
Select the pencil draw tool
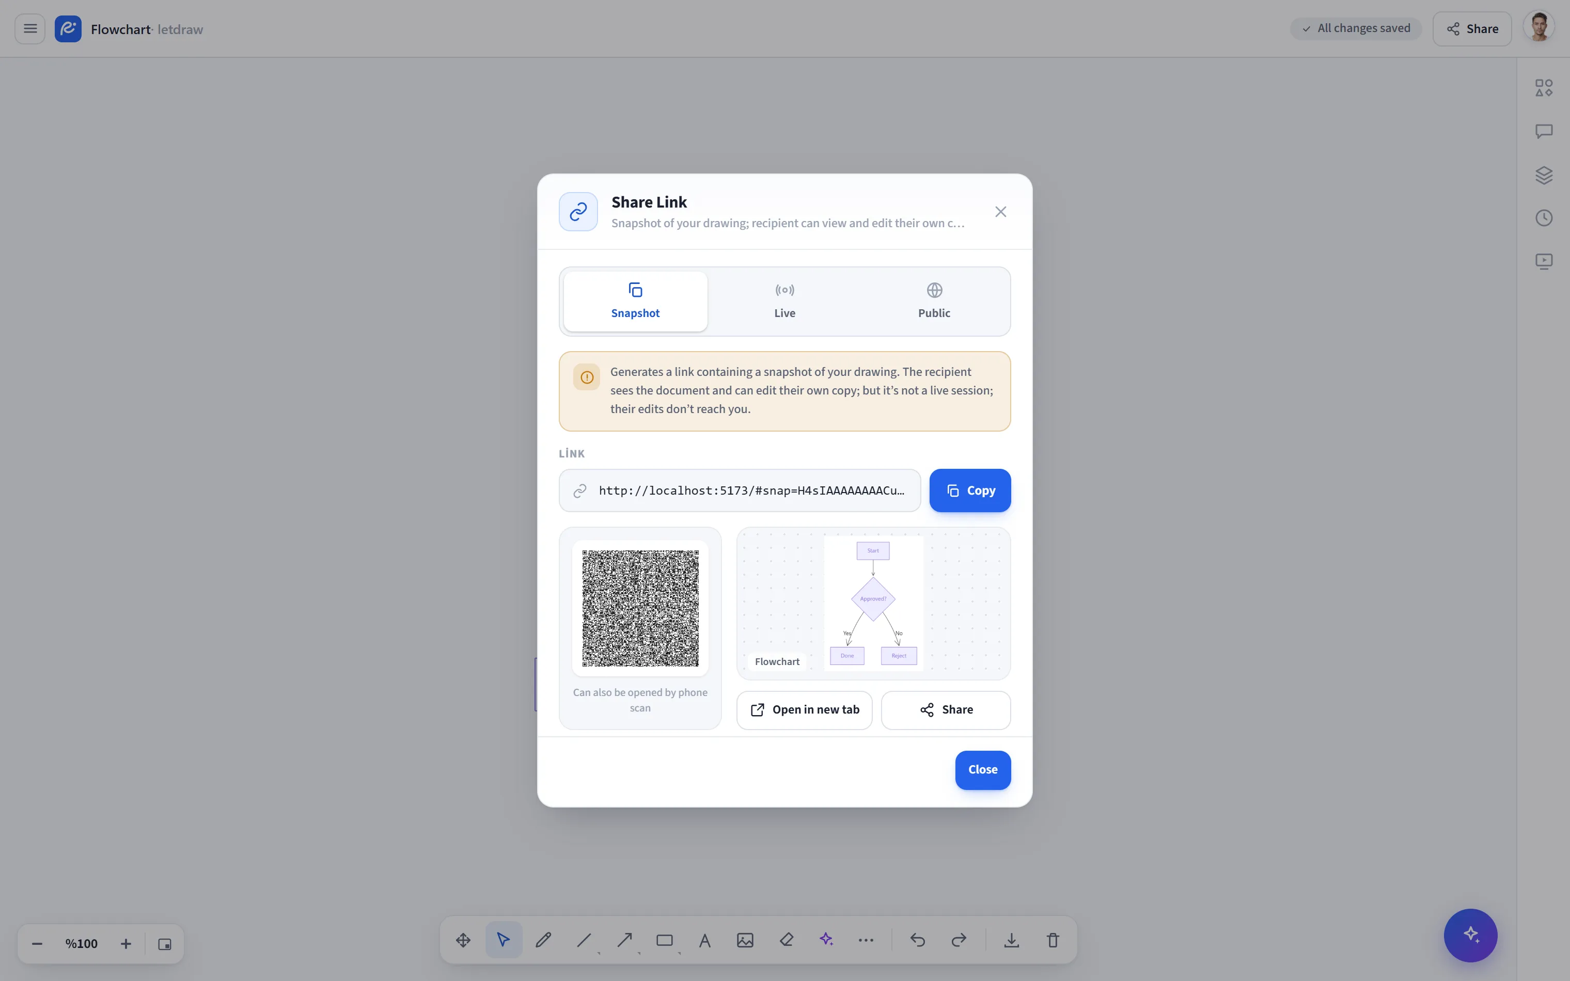[544, 940]
